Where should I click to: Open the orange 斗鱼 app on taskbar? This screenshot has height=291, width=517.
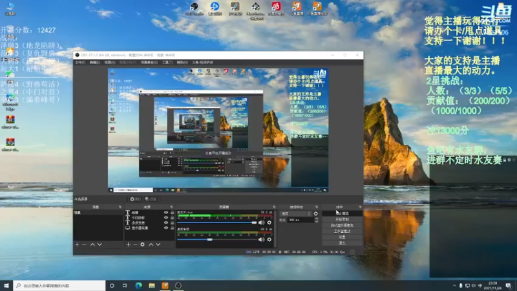click(x=165, y=285)
